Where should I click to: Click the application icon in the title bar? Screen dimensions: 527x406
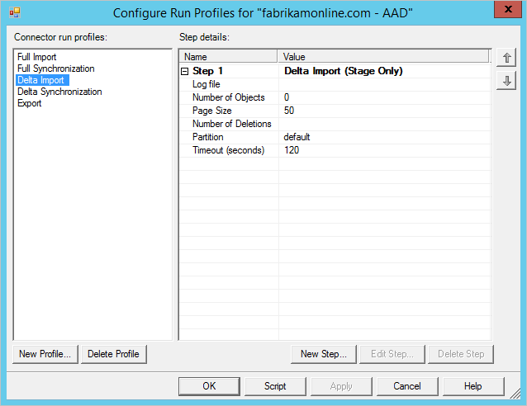coord(15,12)
